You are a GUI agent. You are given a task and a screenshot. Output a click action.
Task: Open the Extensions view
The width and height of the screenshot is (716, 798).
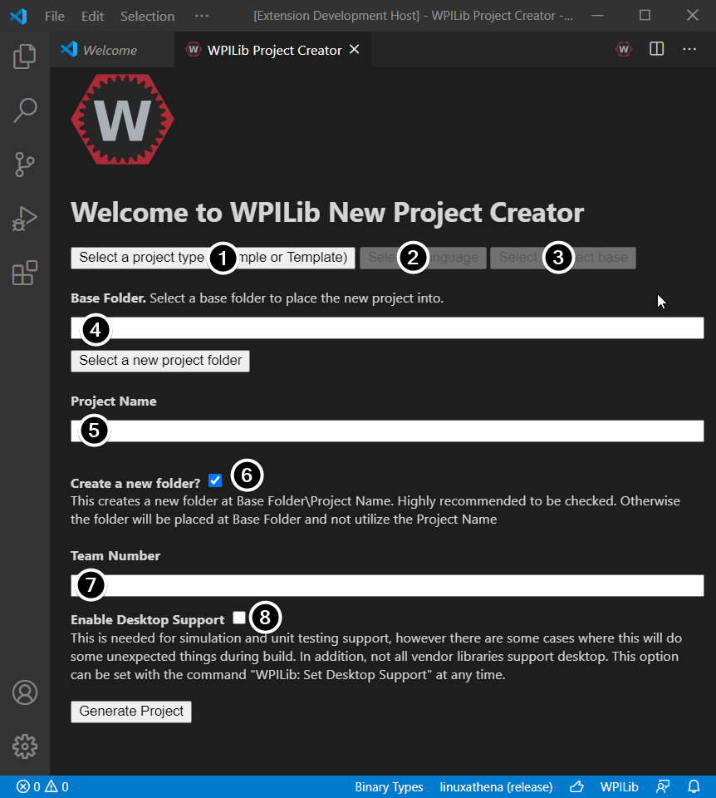click(x=24, y=273)
